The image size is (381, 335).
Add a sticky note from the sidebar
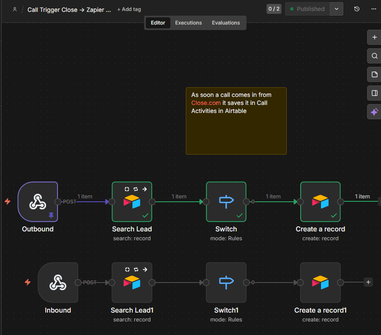374,74
